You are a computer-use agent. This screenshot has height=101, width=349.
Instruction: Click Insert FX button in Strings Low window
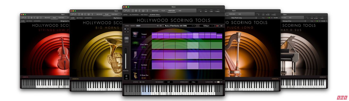pyautogui.click(x=26, y=77)
